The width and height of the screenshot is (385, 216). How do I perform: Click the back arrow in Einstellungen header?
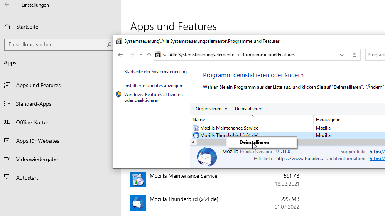click(7, 5)
